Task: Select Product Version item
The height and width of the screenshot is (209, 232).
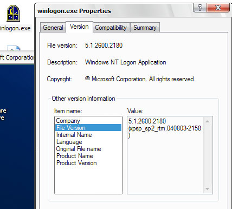Action: pyautogui.click(x=88, y=163)
